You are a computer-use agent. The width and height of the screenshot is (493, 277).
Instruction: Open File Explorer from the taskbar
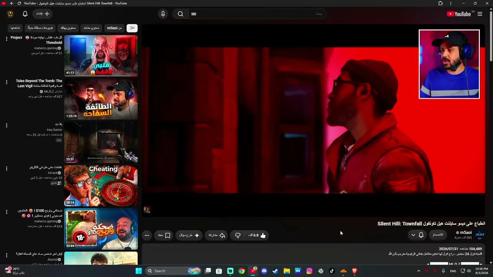(287, 271)
